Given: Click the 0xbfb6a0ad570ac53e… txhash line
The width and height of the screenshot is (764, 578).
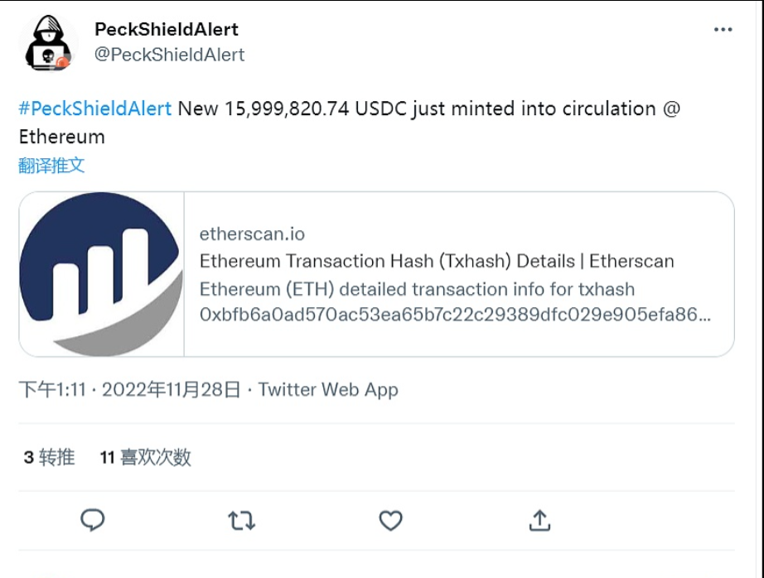Looking at the screenshot, I should (455, 315).
